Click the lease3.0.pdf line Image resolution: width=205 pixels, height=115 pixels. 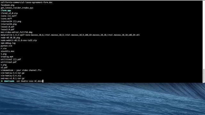7,30
